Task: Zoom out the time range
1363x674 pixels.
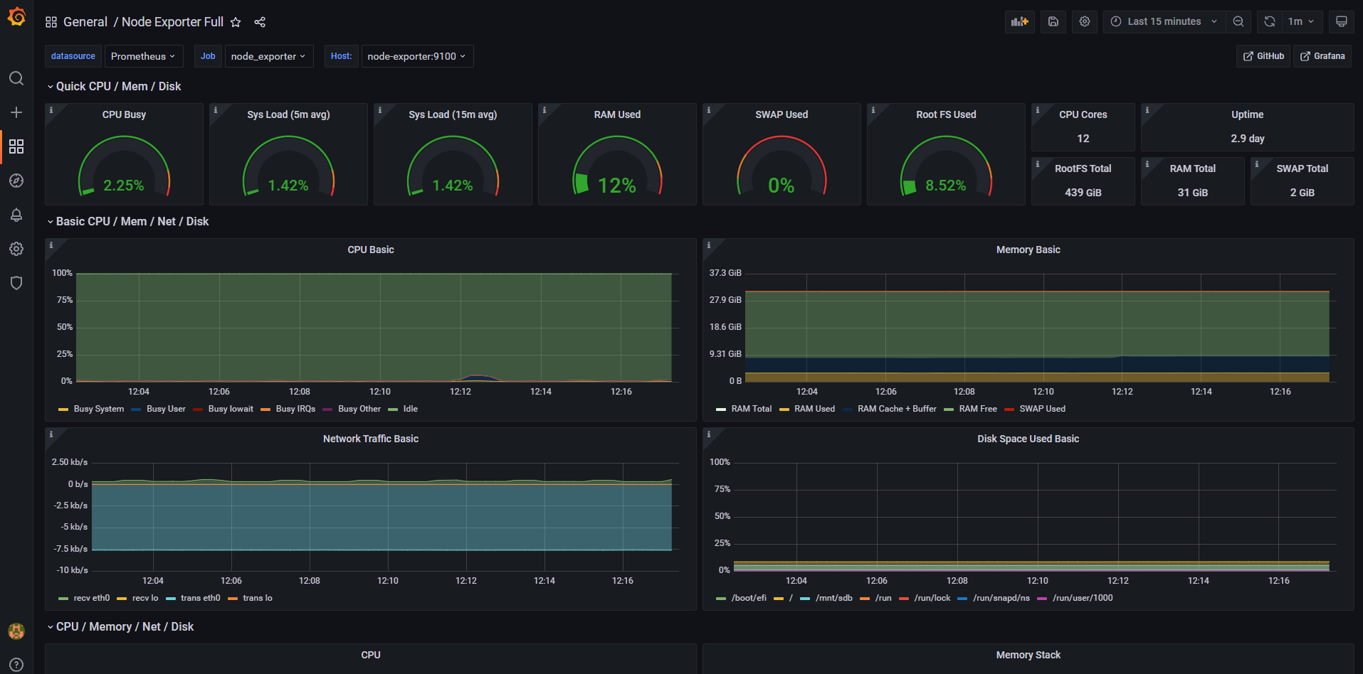Action: (1238, 21)
